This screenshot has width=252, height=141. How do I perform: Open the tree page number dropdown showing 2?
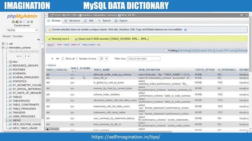27,56
